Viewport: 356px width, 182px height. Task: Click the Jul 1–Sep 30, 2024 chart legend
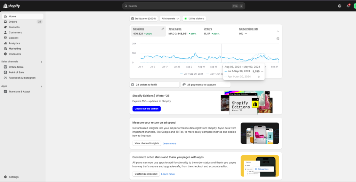[192, 74]
